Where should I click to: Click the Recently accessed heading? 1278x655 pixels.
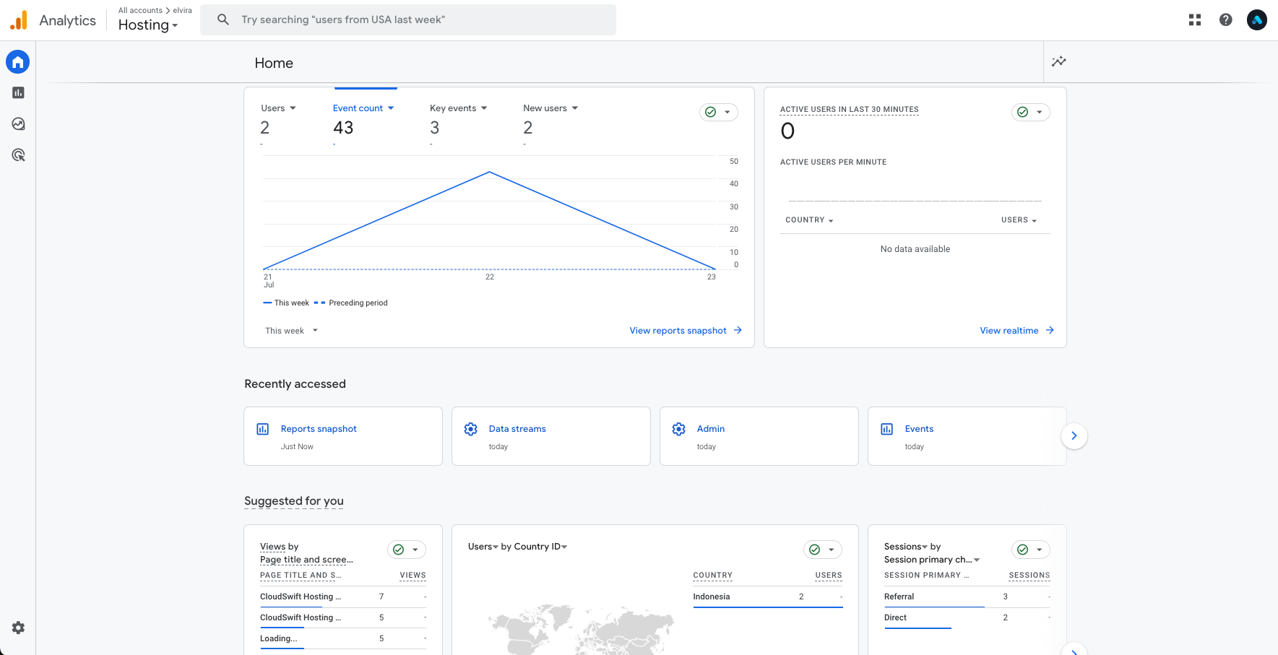click(295, 384)
